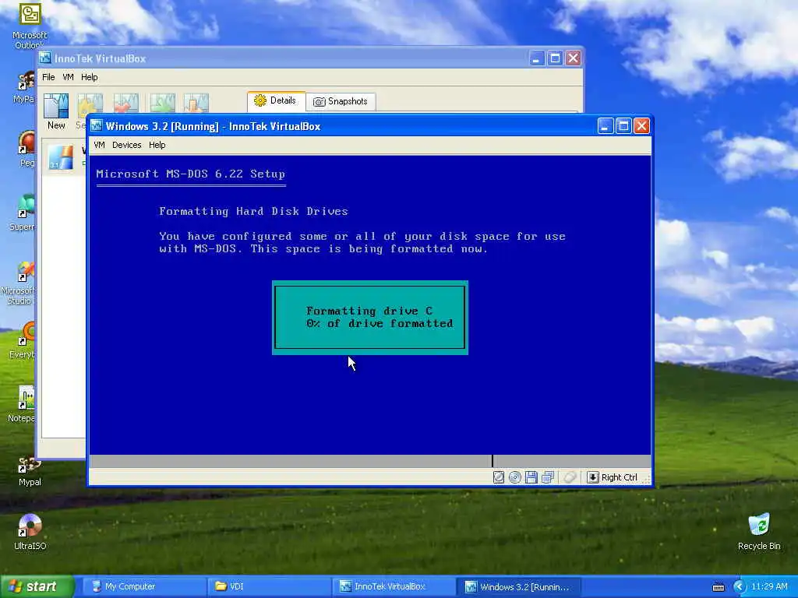
Task: Open File menu in VirtualBox manager
Action: (x=48, y=77)
